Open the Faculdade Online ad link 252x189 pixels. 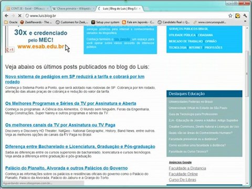pos(183,174)
